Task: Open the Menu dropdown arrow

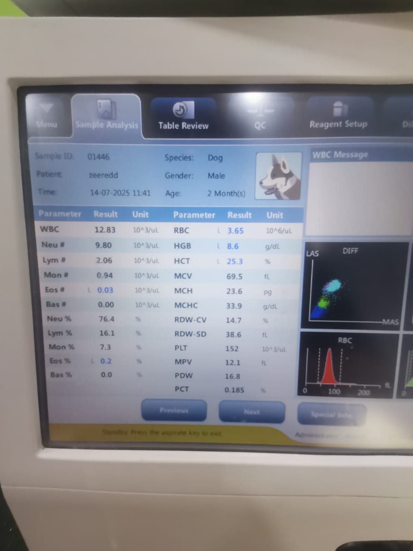Action: click(x=46, y=109)
